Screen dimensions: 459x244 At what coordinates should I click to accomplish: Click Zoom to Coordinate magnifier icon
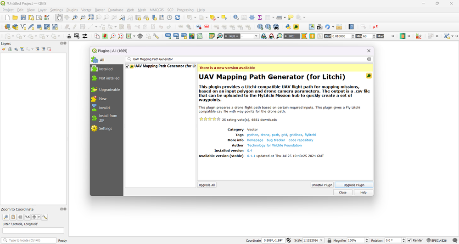coord(6,217)
